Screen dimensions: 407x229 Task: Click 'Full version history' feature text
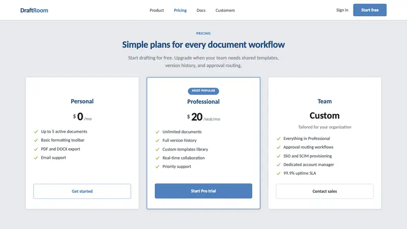coord(180,140)
